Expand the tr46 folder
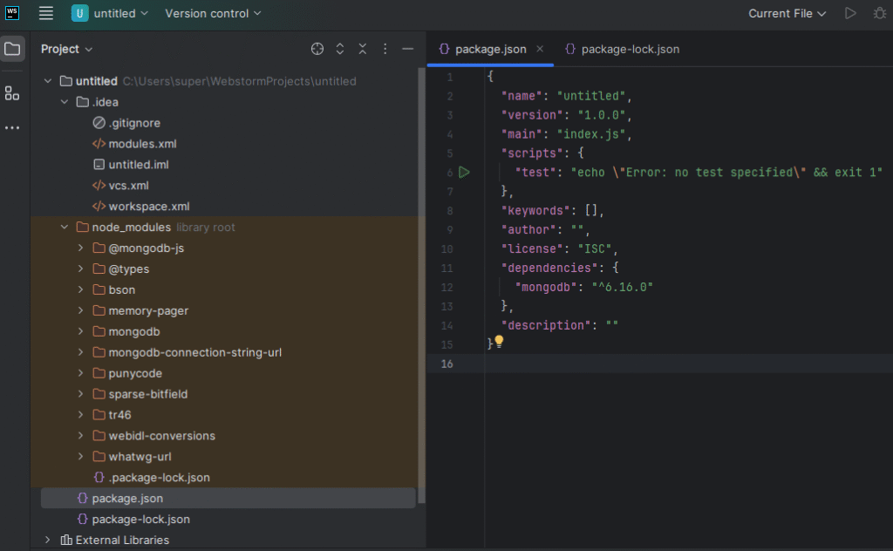Screen dimensions: 893x551 pyautogui.click(x=80, y=415)
